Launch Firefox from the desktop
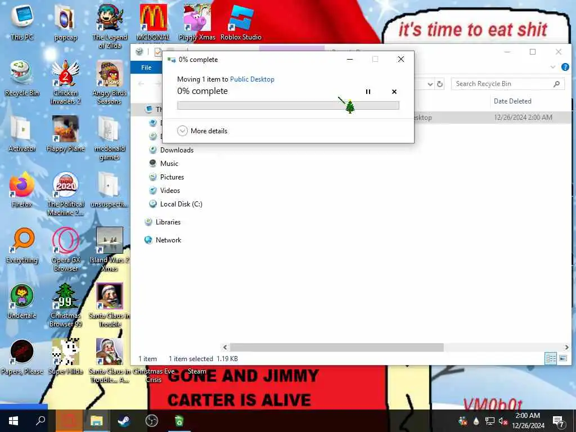This screenshot has width=576, height=432. pos(22,190)
